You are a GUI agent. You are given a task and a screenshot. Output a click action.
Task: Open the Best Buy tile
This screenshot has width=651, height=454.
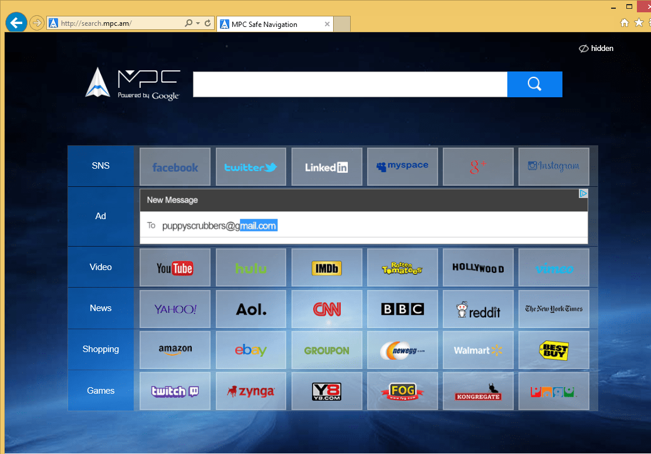point(554,350)
